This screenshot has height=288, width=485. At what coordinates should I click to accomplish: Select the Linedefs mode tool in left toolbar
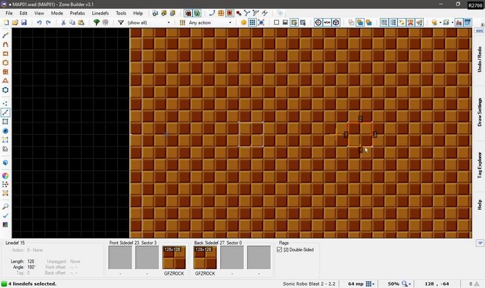5,113
